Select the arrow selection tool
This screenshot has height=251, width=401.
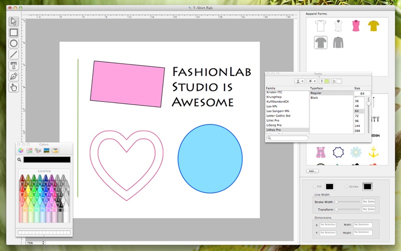pyautogui.click(x=14, y=22)
